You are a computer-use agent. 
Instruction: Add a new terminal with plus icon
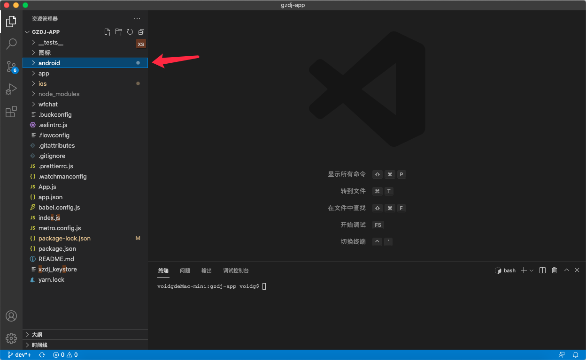[524, 270]
